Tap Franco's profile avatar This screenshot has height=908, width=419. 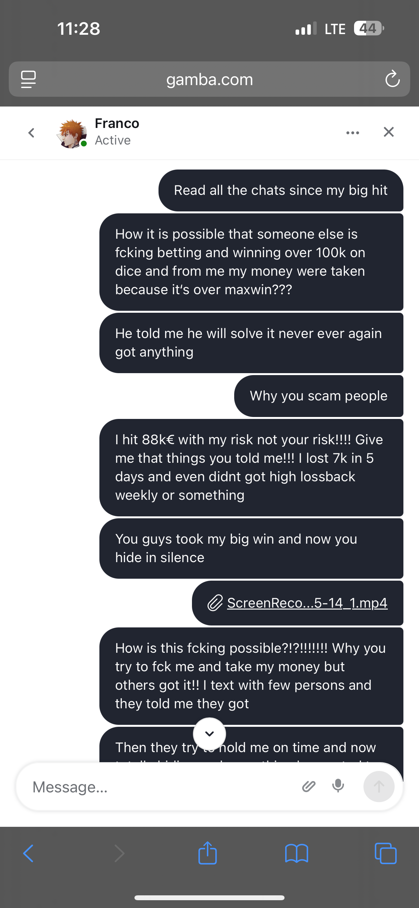[x=72, y=133]
